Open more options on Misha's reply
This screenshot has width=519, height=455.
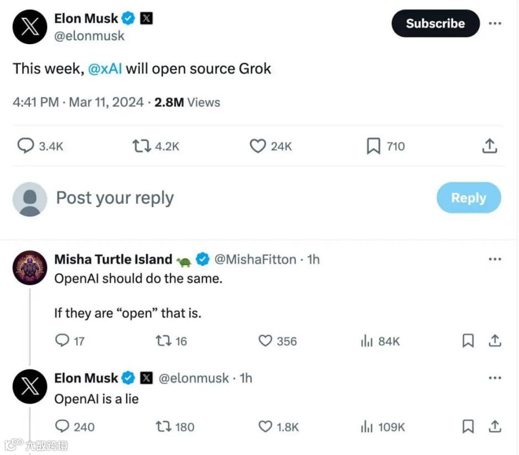coord(495,259)
